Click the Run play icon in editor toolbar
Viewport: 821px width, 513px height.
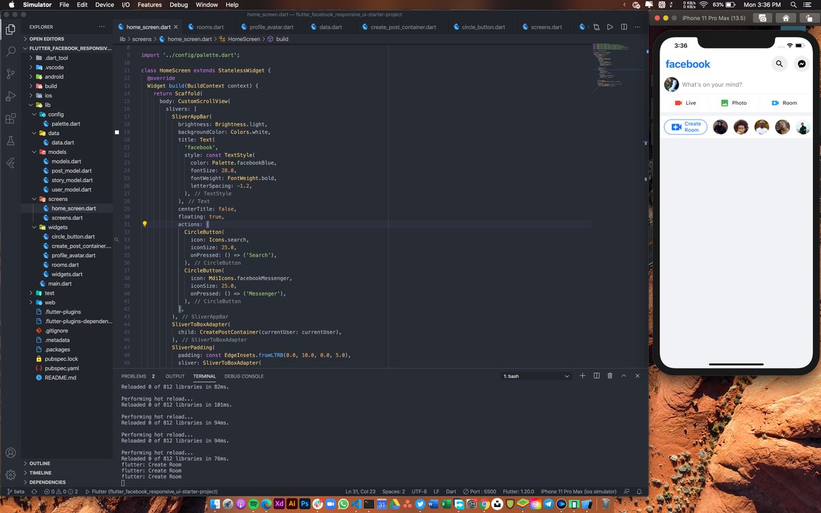[x=610, y=27]
